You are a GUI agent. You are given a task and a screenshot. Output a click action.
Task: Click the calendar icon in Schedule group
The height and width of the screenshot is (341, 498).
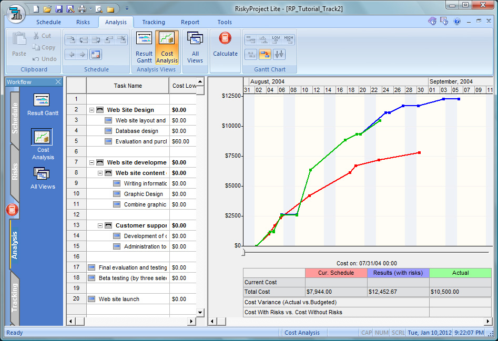tap(96, 55)
